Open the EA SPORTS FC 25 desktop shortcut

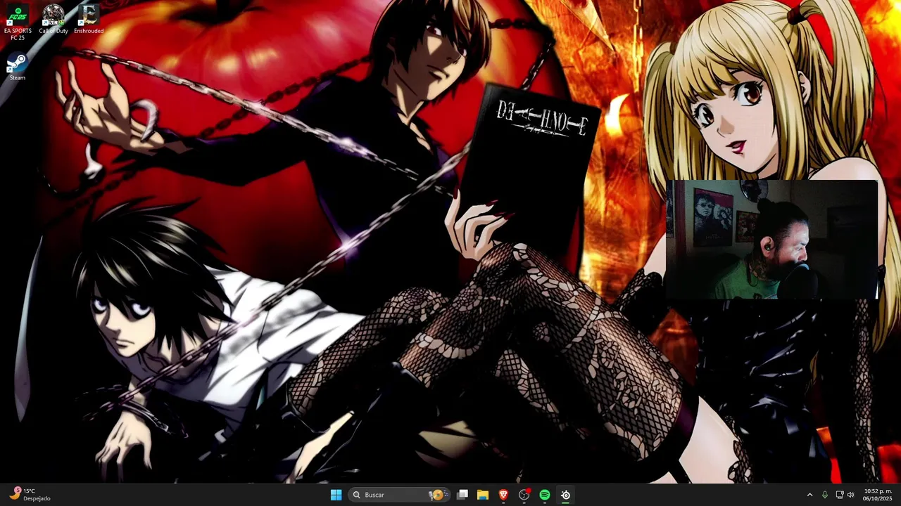[18, 22]
